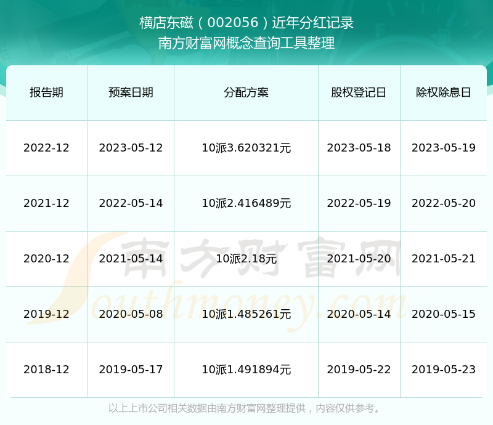Click plan cell 10派1.491894元
Image resolution: width=493 pixels, height=425 pixels.
pos(246,370)
